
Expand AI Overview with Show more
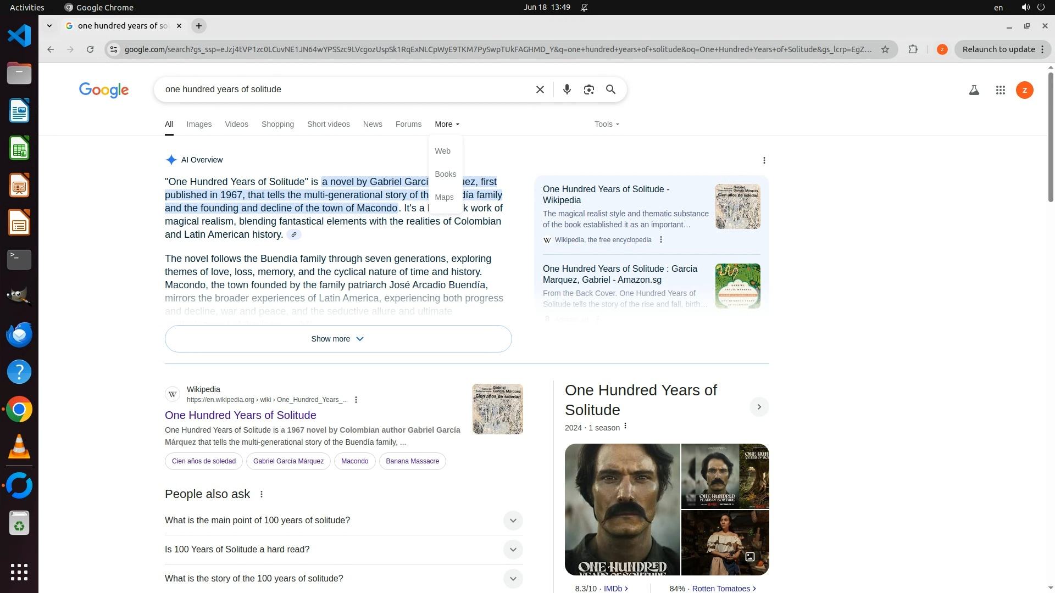point(338,339)
